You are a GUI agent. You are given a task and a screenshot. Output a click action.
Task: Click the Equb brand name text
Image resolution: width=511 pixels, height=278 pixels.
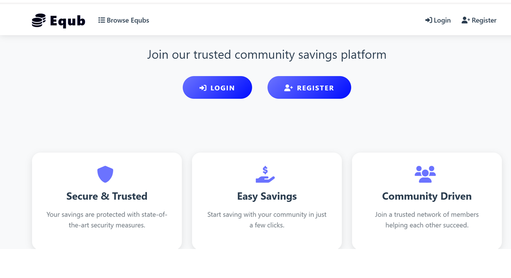tap(67, 21)
